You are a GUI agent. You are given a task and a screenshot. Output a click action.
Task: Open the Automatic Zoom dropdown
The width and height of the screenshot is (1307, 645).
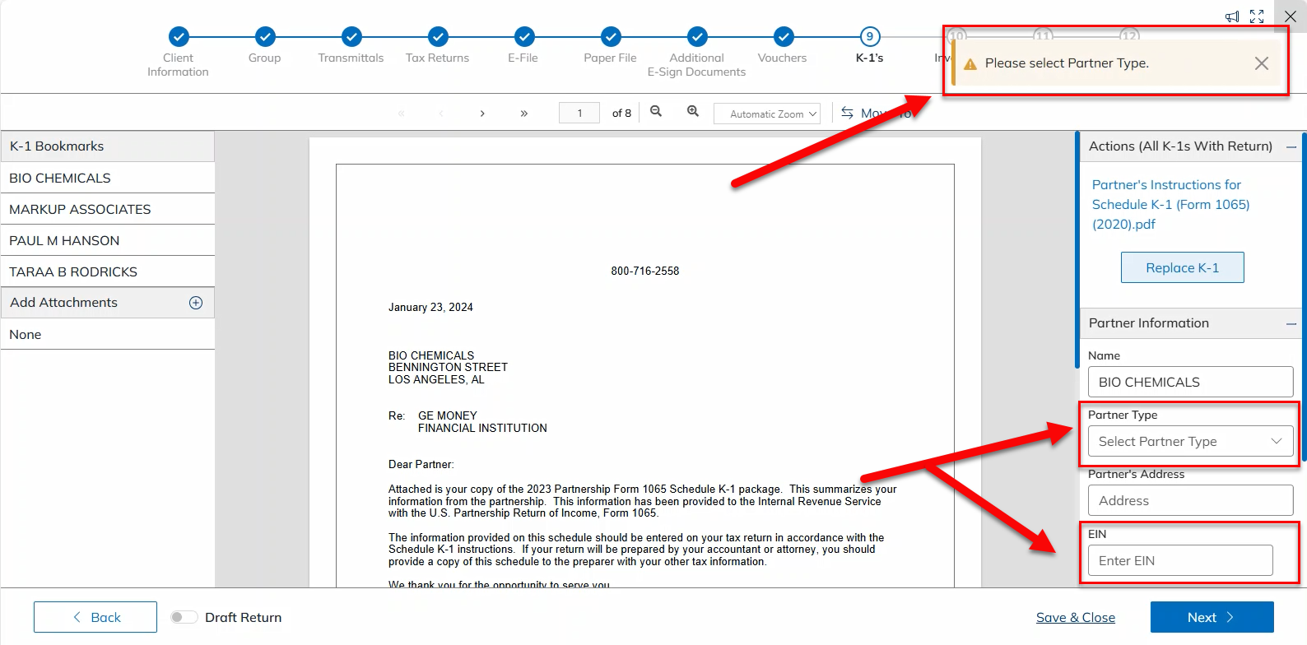[767, 114]
